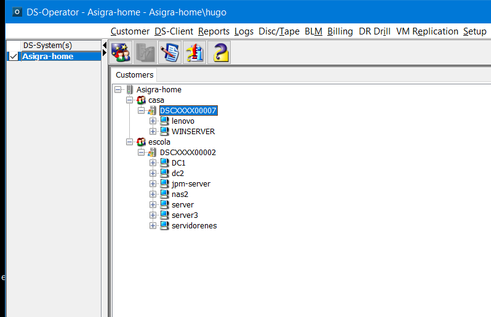Click the Asigra-home server icon in tree

129,90
